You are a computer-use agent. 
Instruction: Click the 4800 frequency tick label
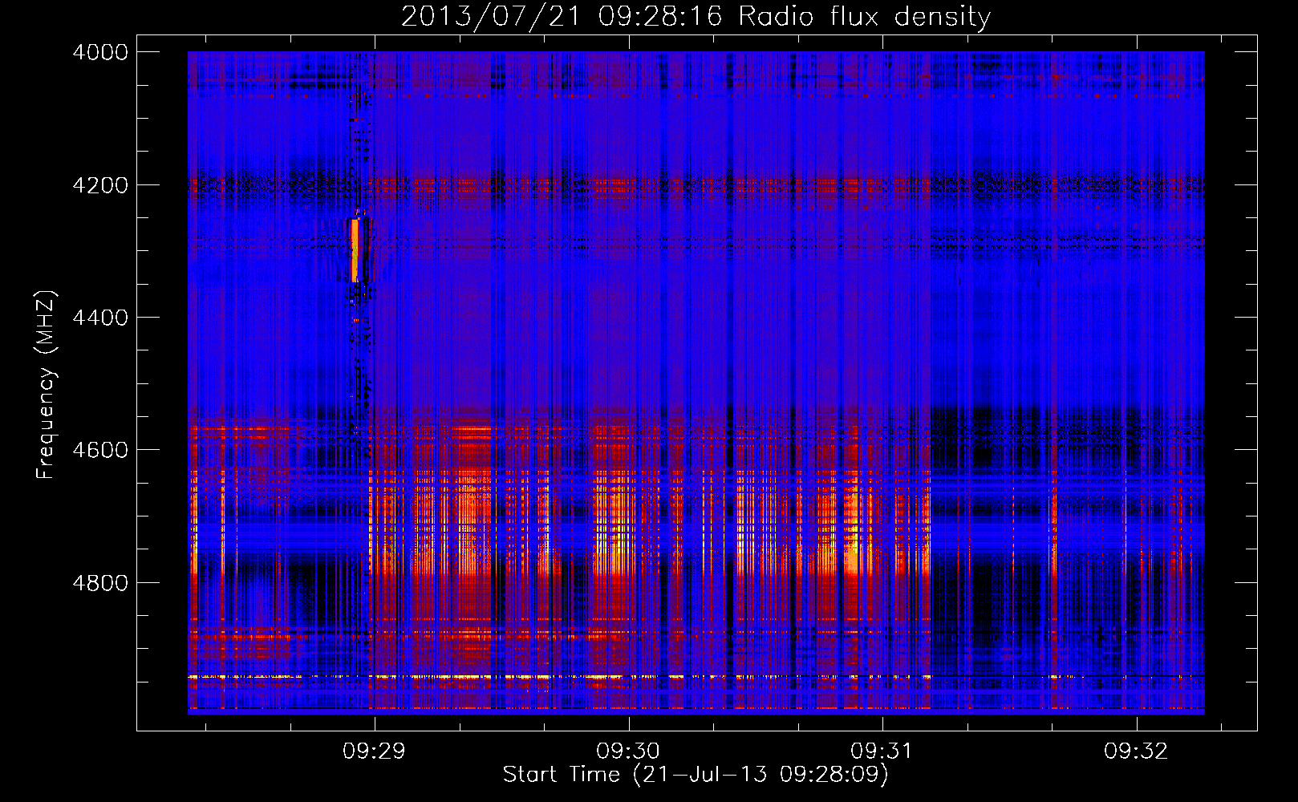tap(100, 583)
